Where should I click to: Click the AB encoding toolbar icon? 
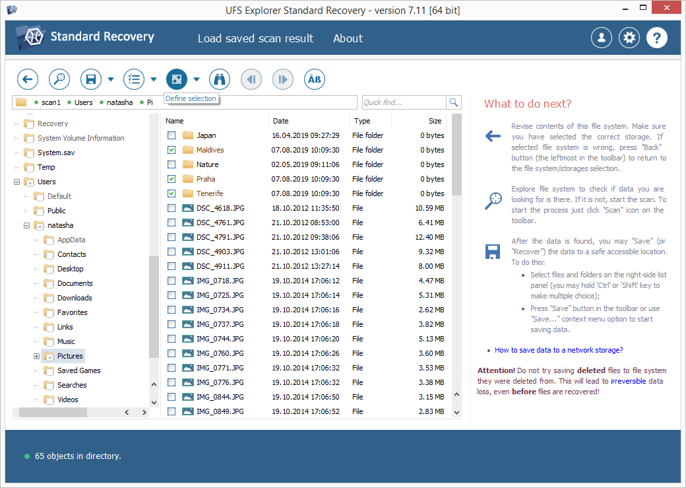click(315, 79)
